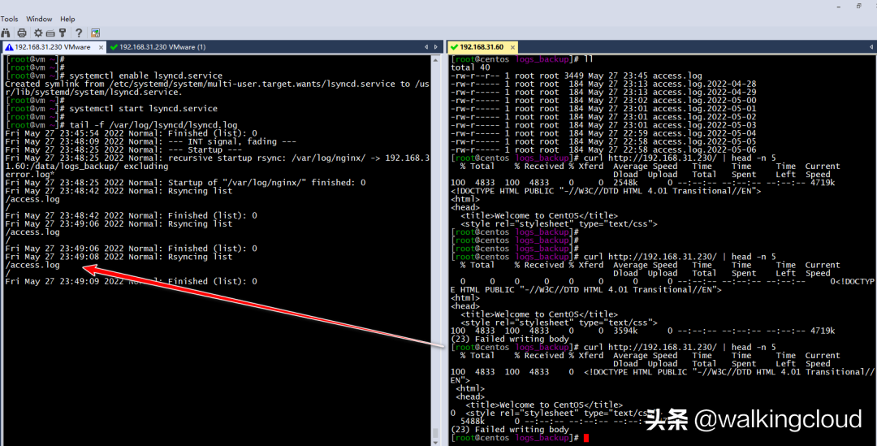
Task: Close the 192.168.31.230 VMware tab
Action: click(x=99, y=47)
